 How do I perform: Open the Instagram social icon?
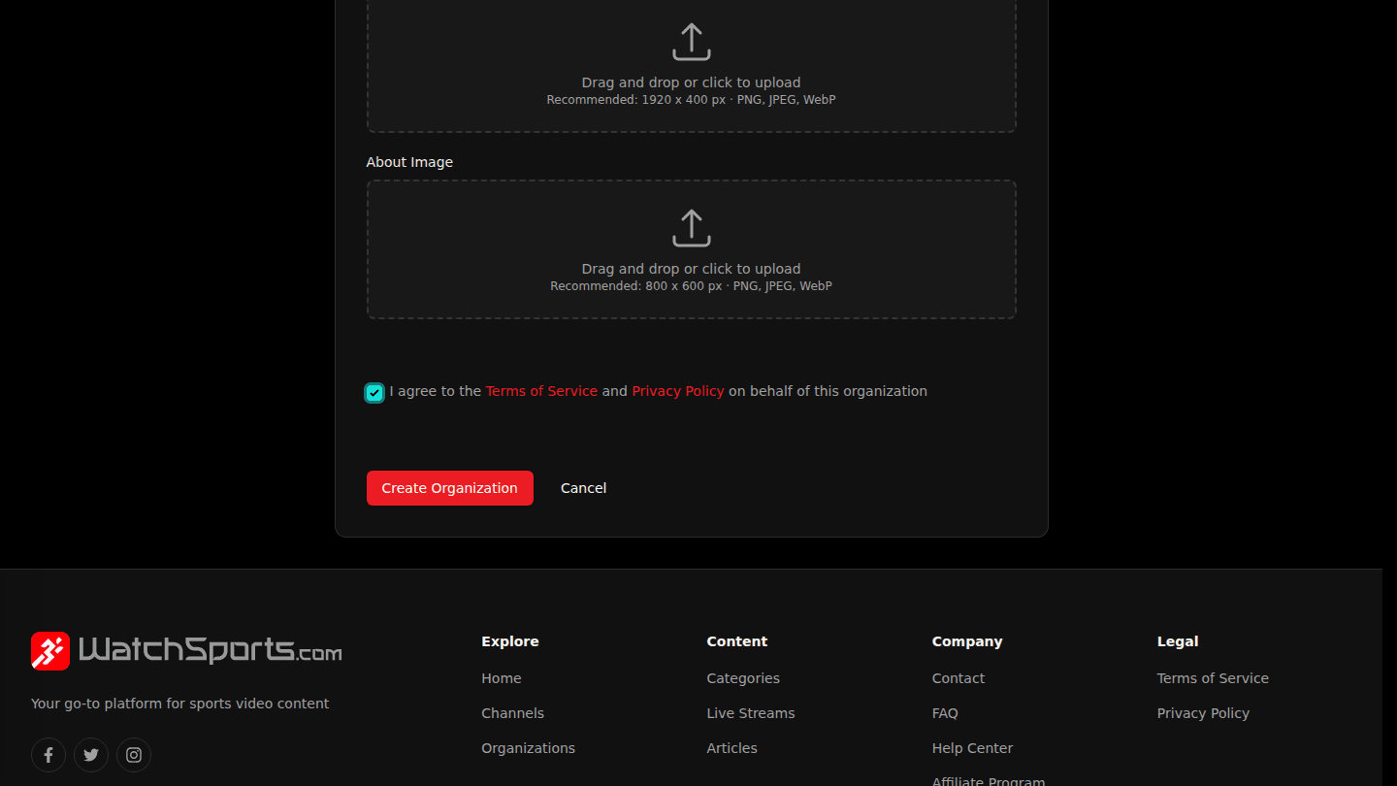click(134, 755)
